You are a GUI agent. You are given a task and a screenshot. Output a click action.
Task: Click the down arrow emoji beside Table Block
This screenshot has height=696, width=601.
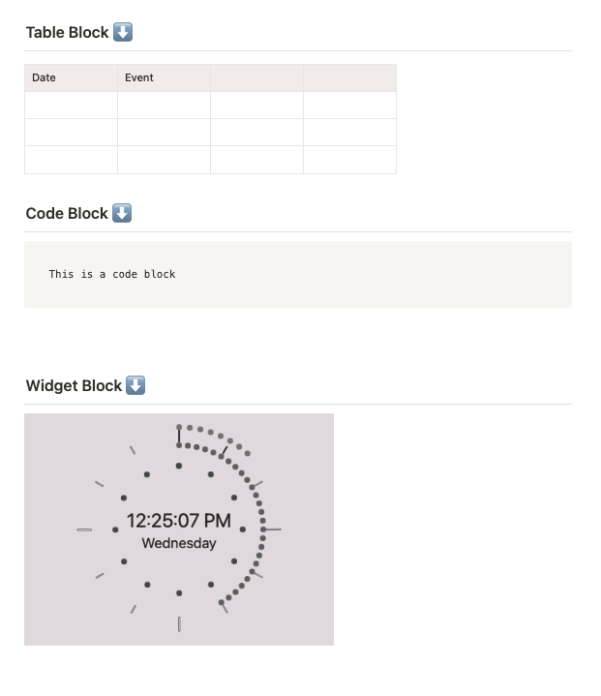pyautogui.click(x=123, y=32)
